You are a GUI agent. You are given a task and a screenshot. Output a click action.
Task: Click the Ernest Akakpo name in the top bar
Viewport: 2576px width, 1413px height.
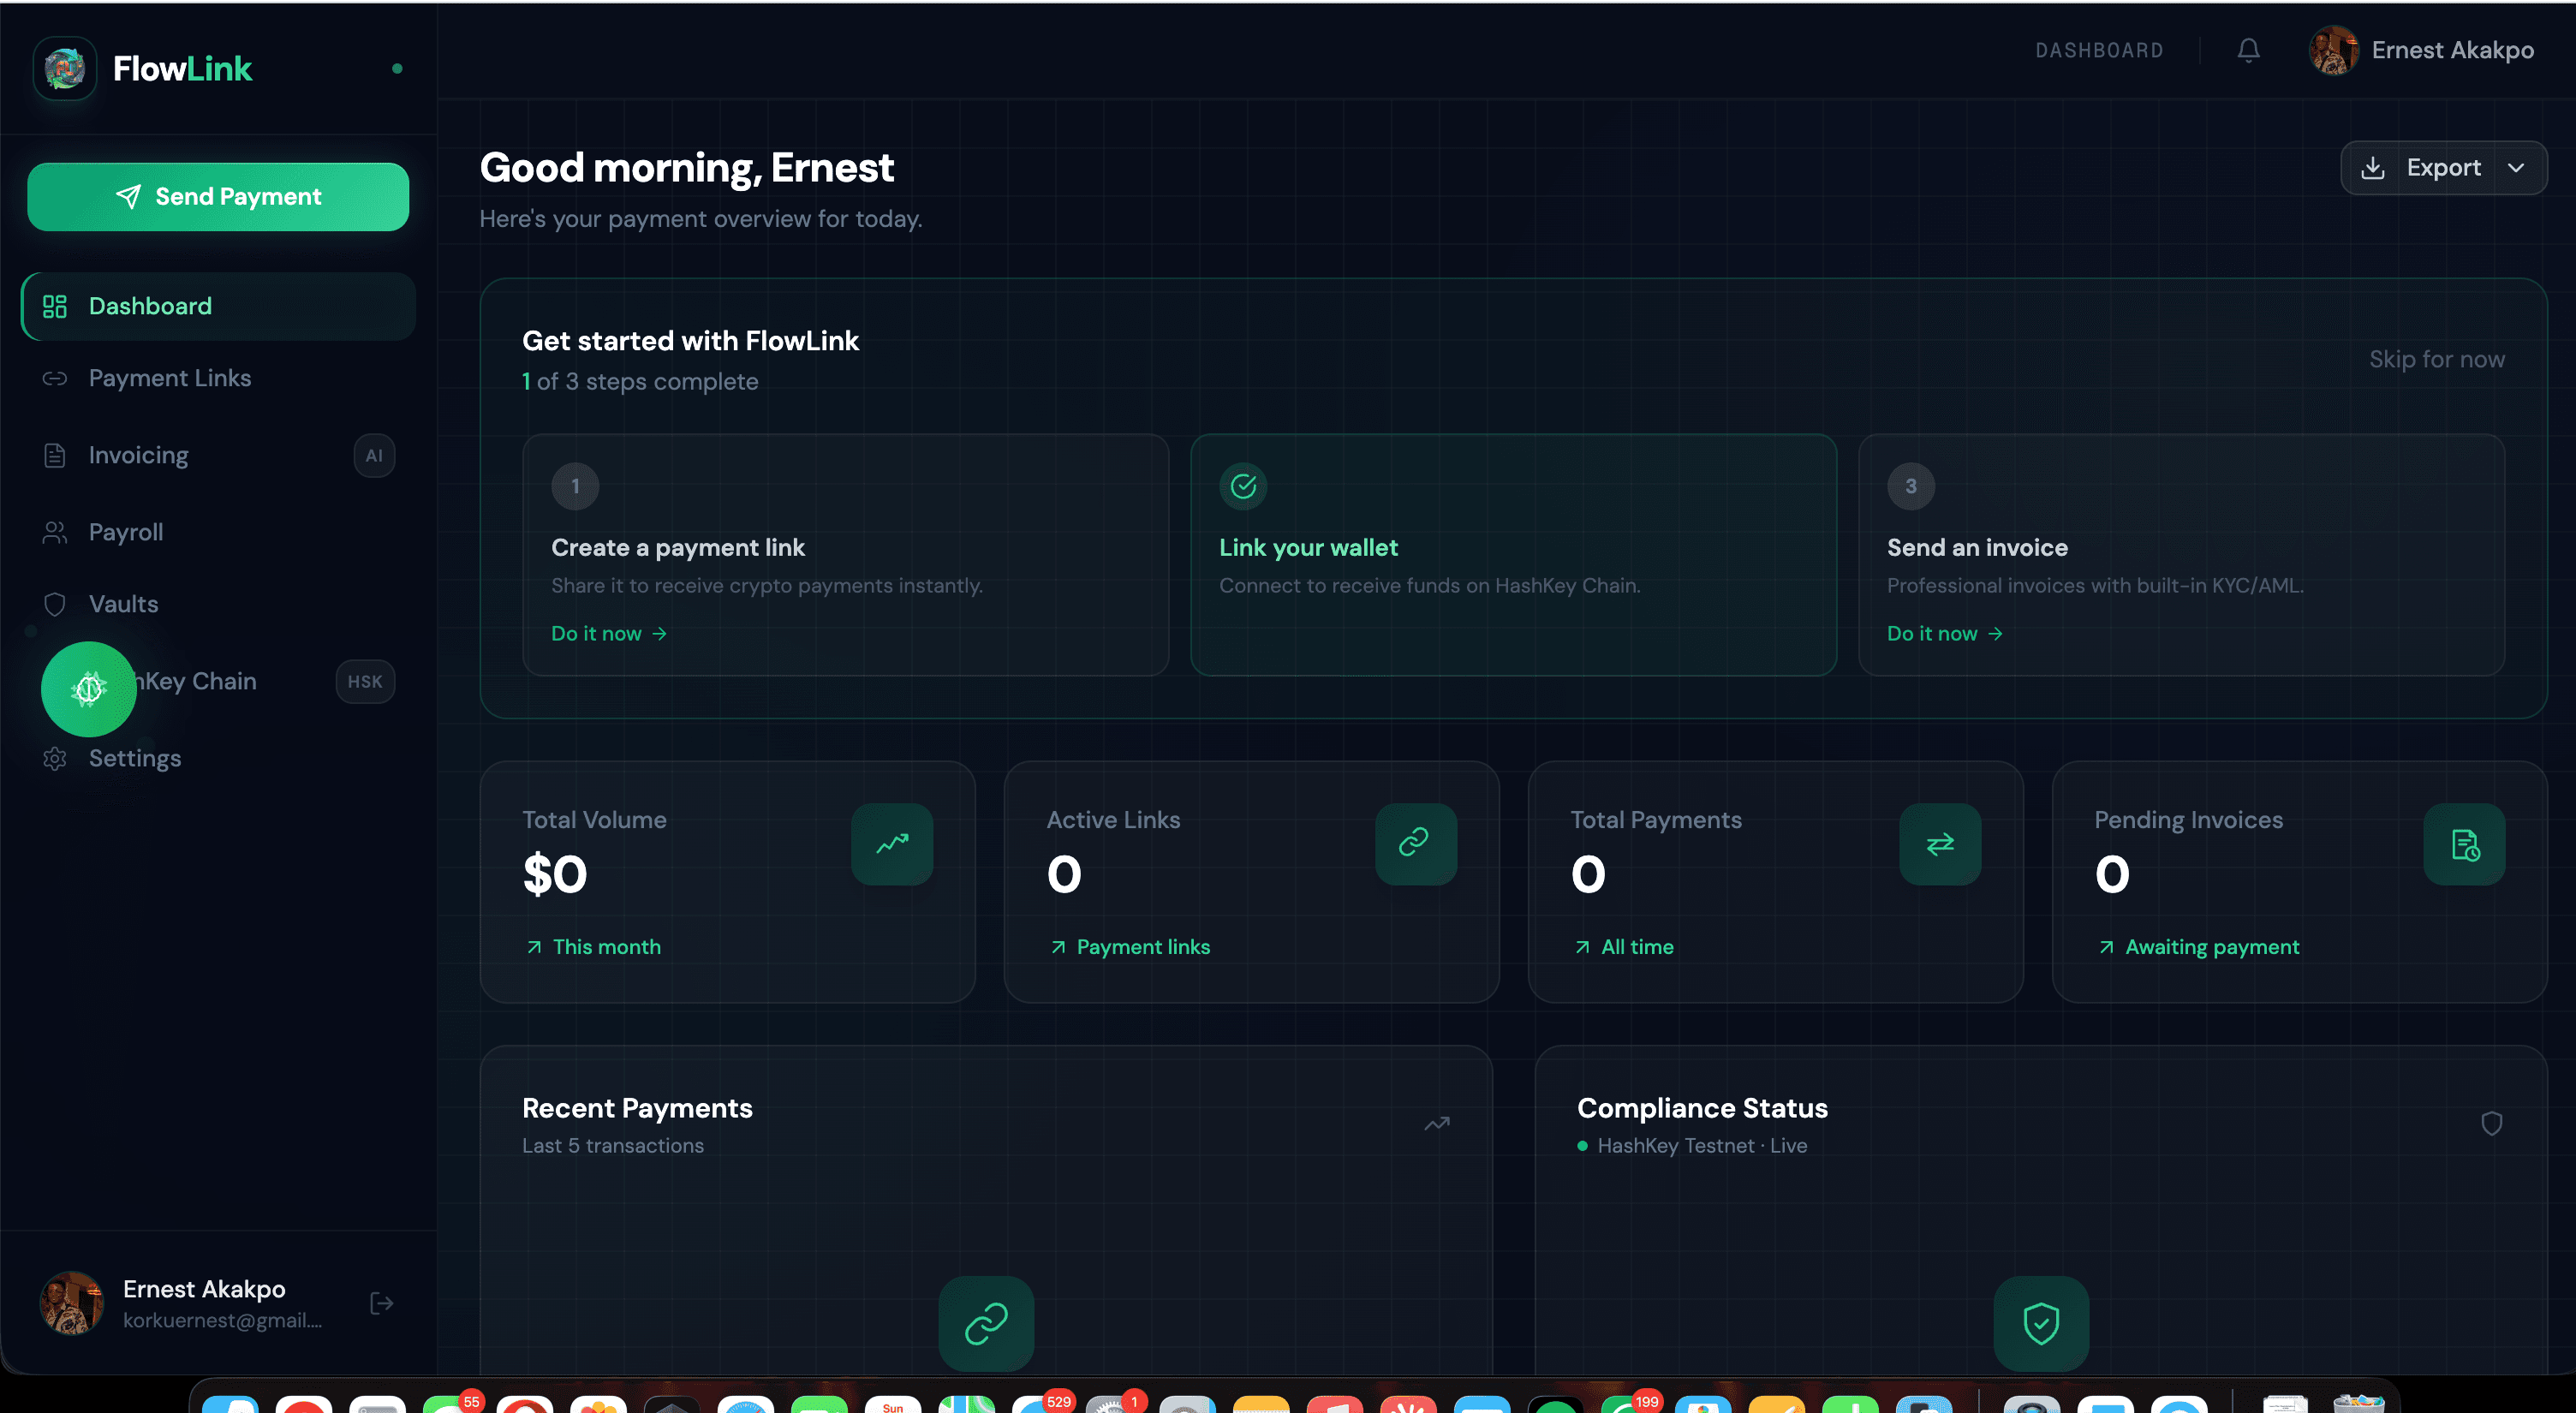[x=2452, y=50]
